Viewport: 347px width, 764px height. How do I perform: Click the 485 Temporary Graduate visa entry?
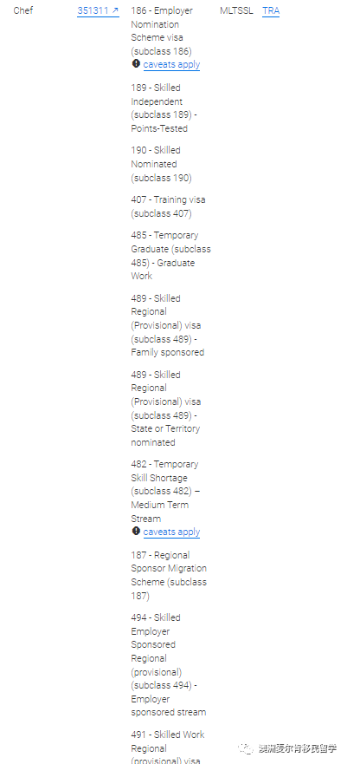(170, 255)
